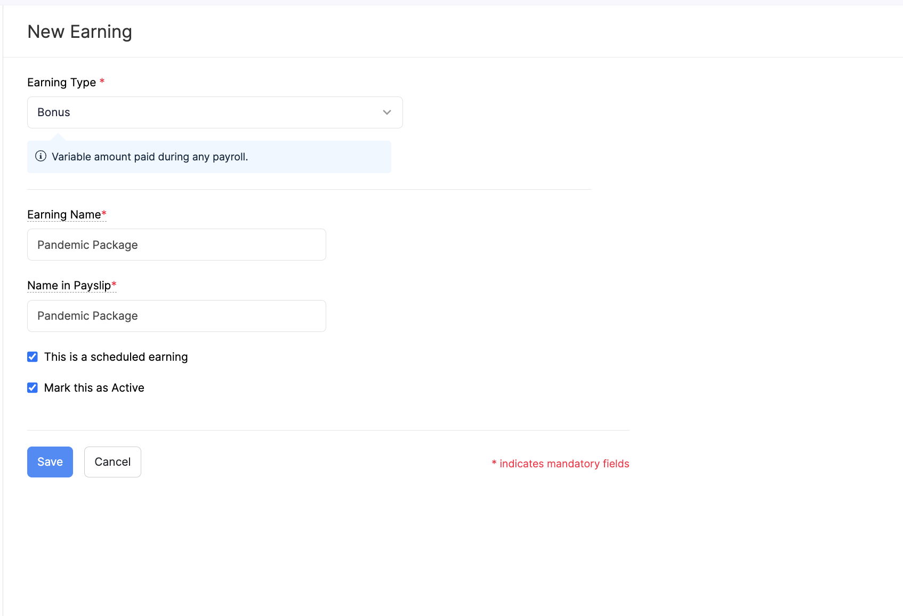Click into the Name in Payslip field
This screenshot has height=616, width=903.
pyautogui.click(x=176, y=316)
